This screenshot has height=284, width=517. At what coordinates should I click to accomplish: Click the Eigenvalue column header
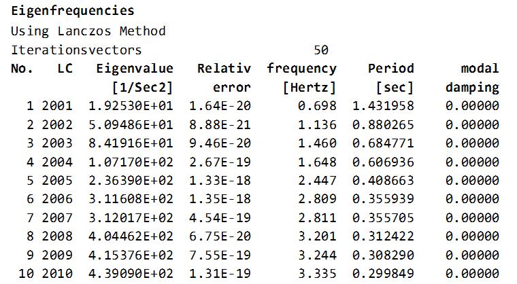[135, 69]
